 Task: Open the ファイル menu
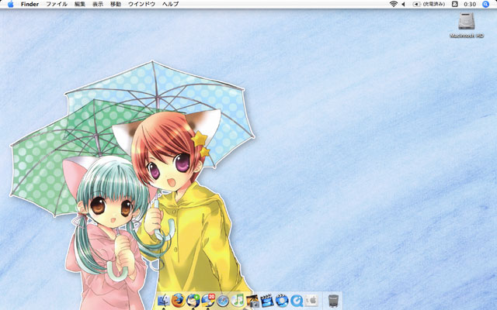[x=57, y=4]
